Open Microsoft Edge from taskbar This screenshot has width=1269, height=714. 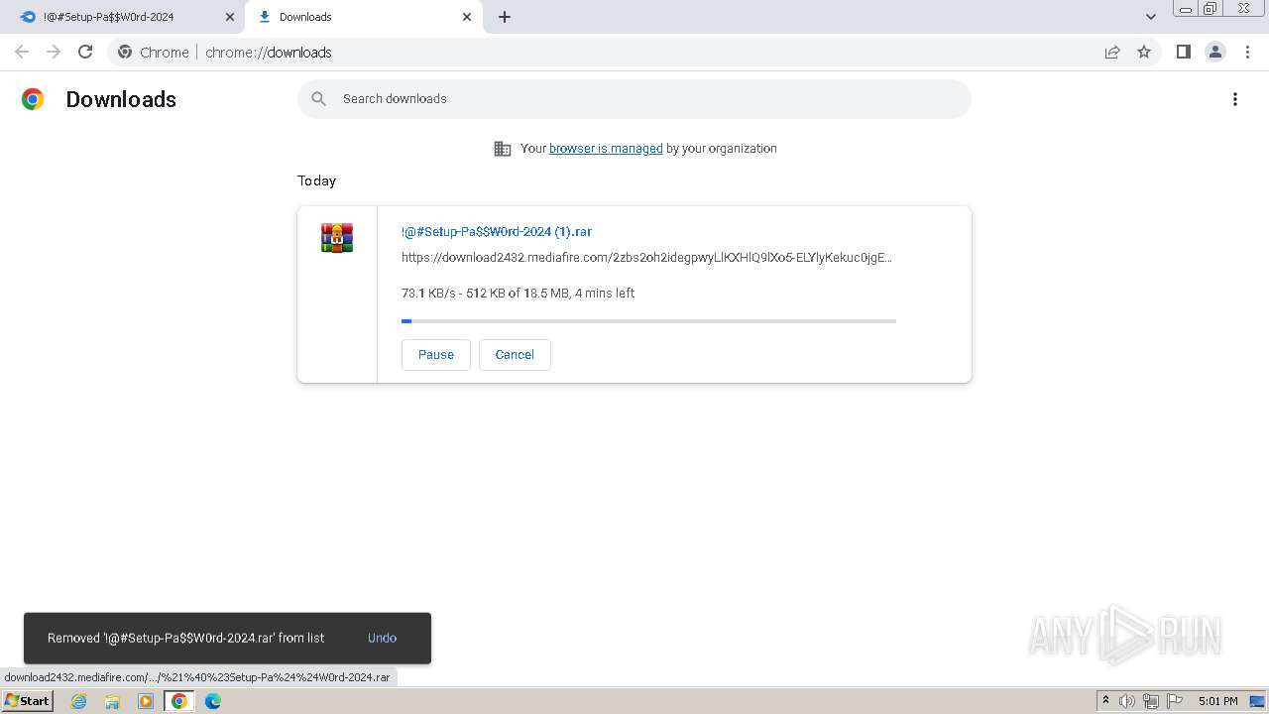pos(213,701)
